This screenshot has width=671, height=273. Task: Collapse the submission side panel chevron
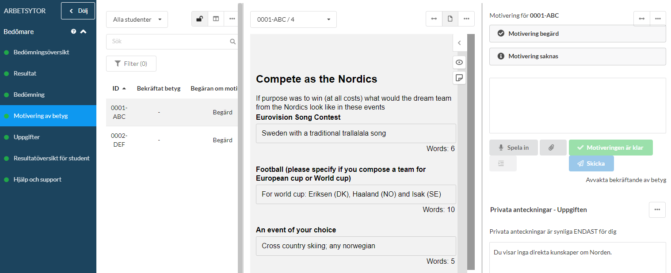459,43
